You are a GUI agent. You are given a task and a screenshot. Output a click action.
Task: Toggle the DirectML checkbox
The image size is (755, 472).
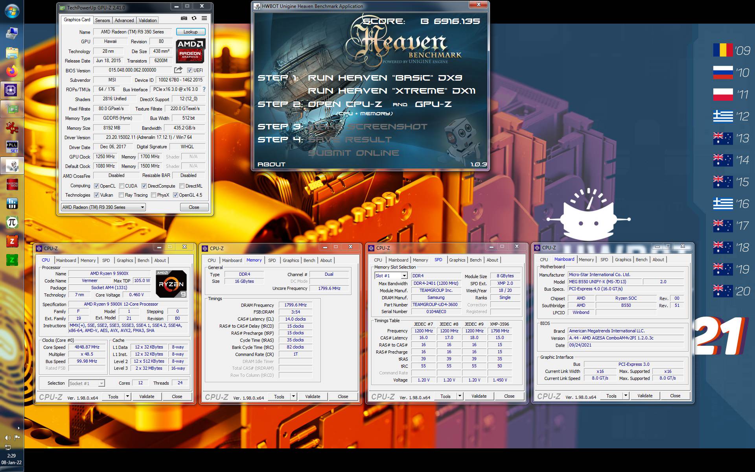[x=182, y=186]
